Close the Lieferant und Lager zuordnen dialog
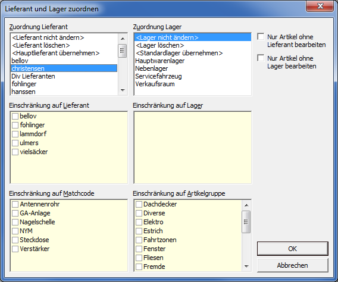 [320, 6]
